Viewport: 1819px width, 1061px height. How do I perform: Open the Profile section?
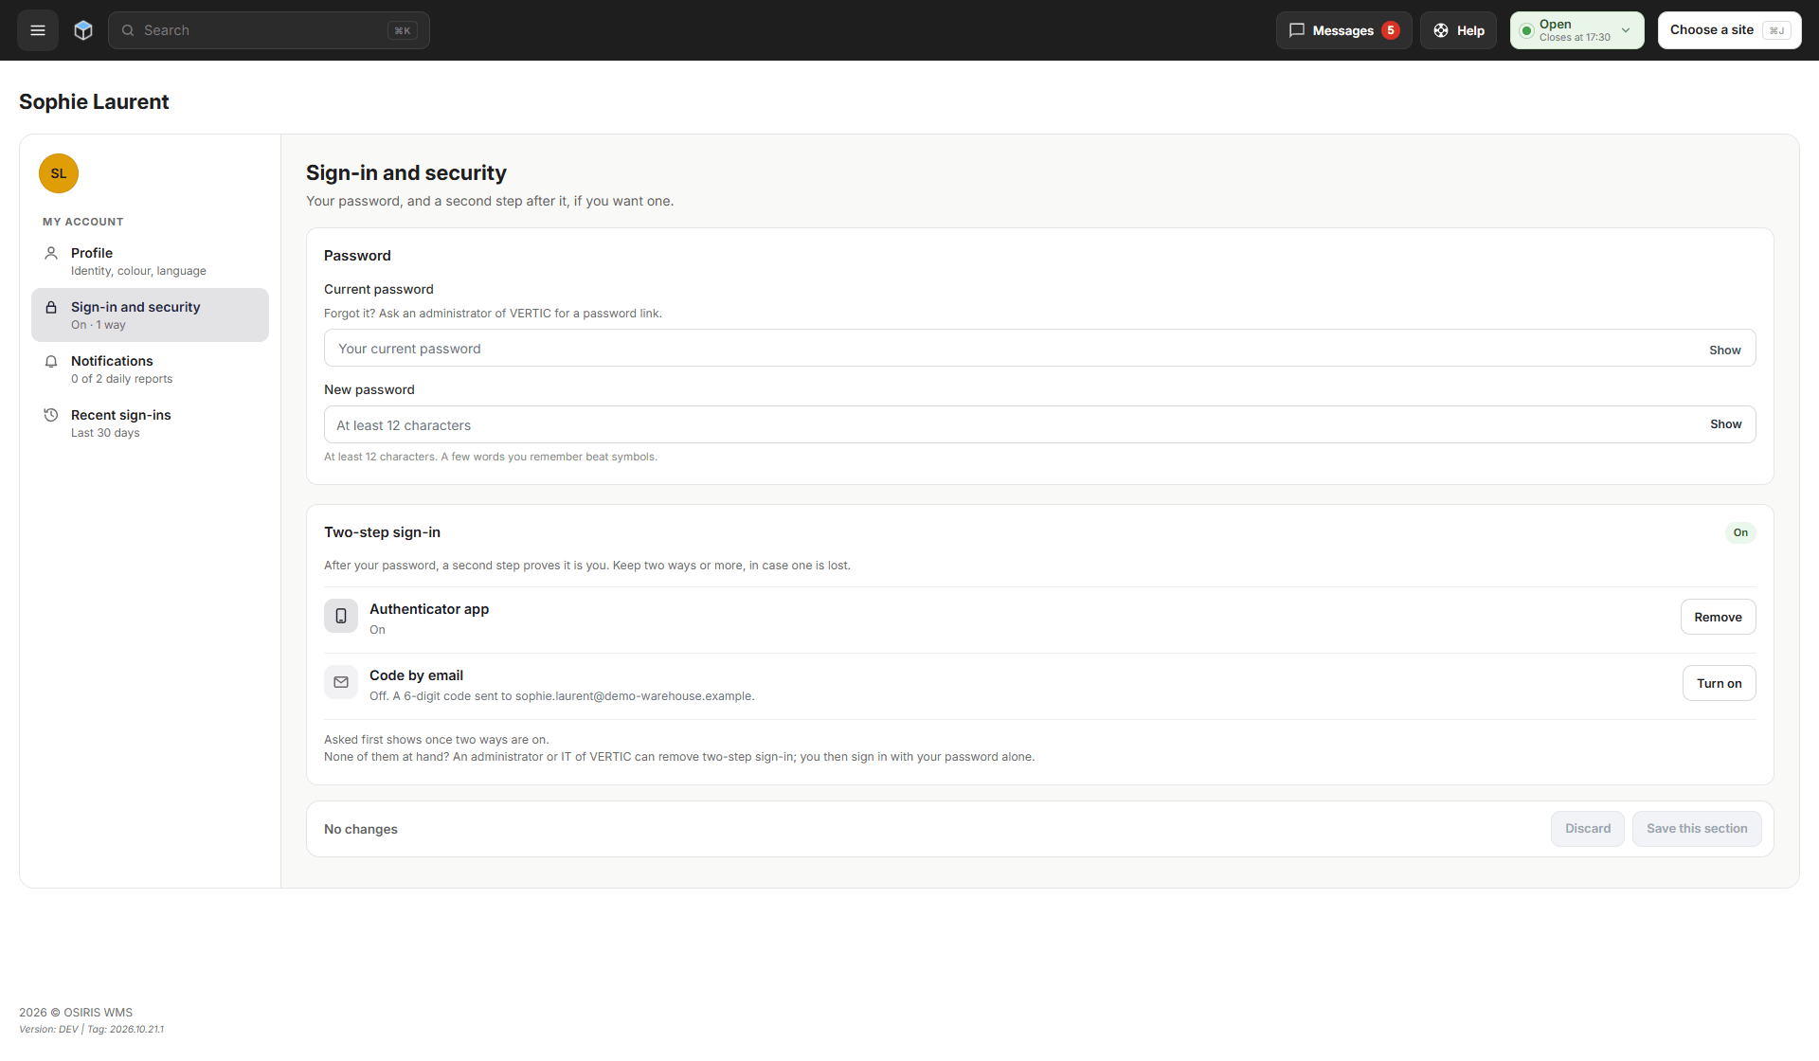pos(150,261)
